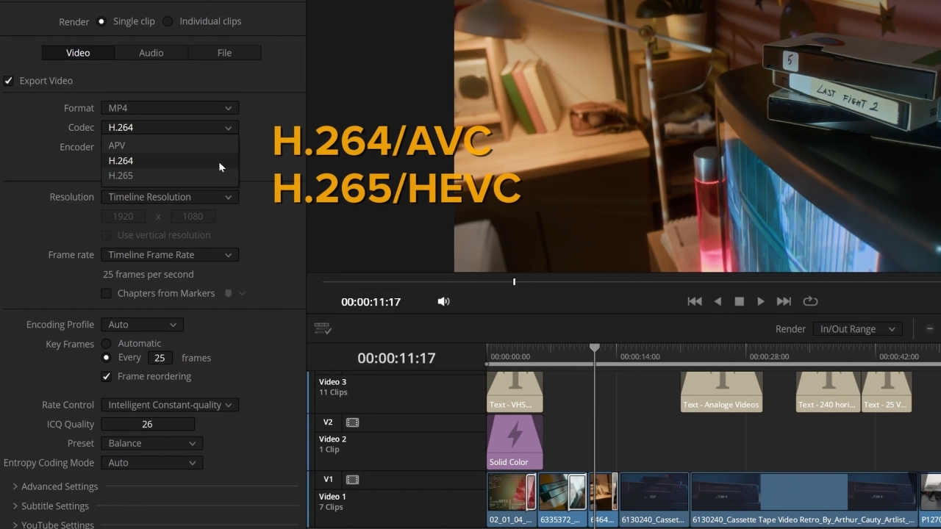Open the Entropy Coding Mode dropdown
941x529 pixels.
pos(152,463)
